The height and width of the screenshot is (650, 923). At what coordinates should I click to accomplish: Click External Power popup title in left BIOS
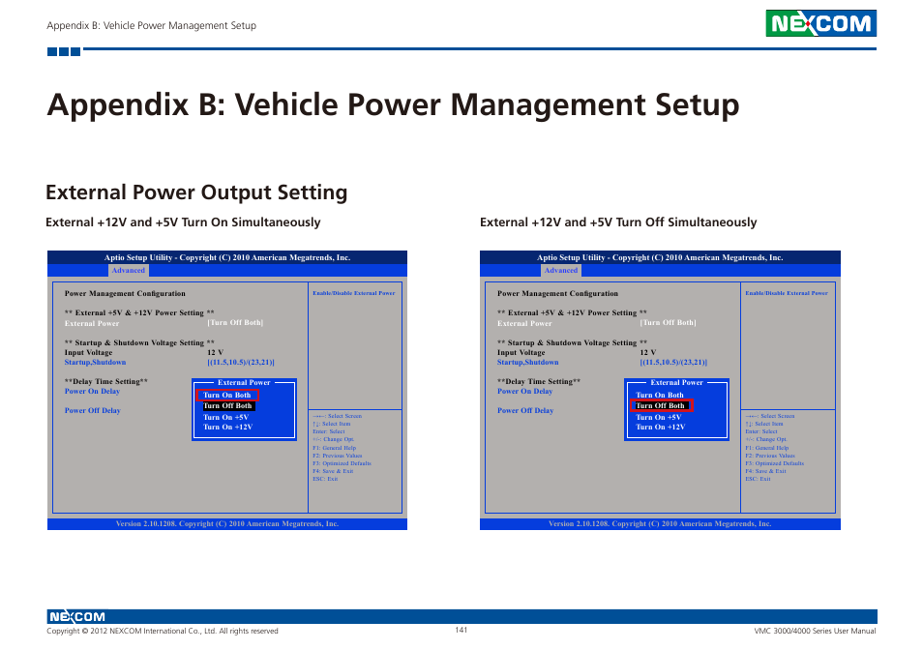pyautogui.click(x=244, y=382)
